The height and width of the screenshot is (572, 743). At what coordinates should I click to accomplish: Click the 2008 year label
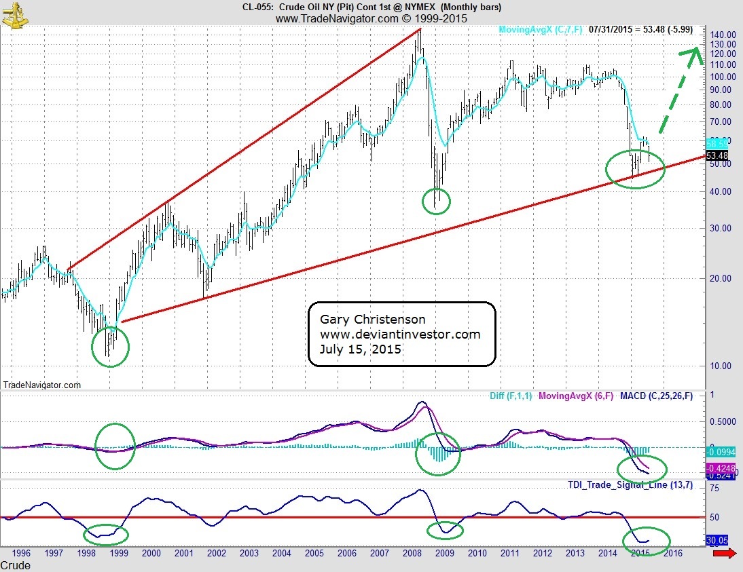coord(412,553)
